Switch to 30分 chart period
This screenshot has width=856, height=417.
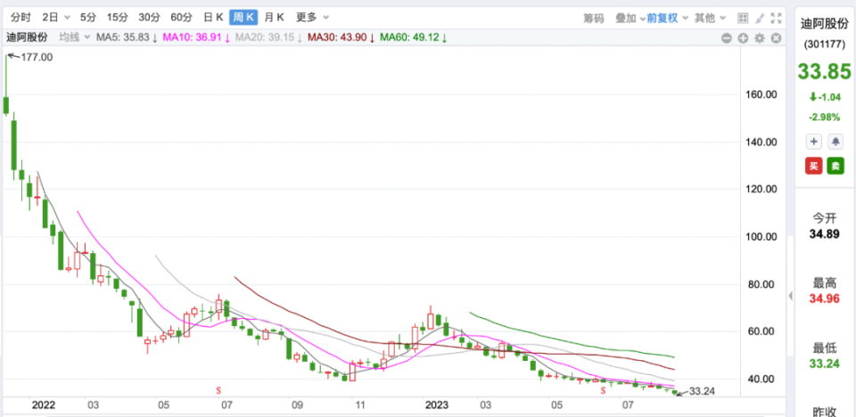(x=149, y=18)
